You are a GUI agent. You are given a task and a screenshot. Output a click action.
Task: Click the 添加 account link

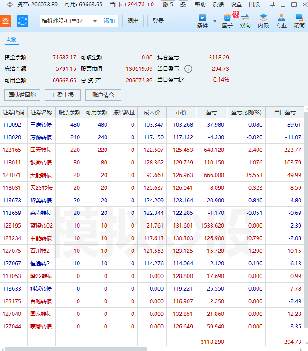pyautogui.click(x=109, y=21)
